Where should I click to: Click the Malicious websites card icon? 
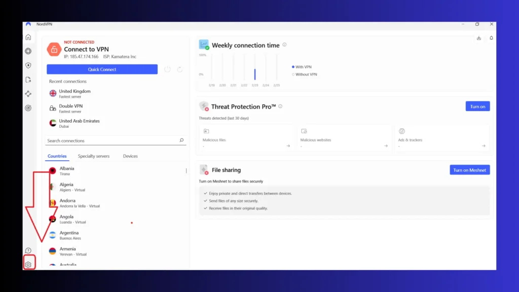[x=304, y=131]
